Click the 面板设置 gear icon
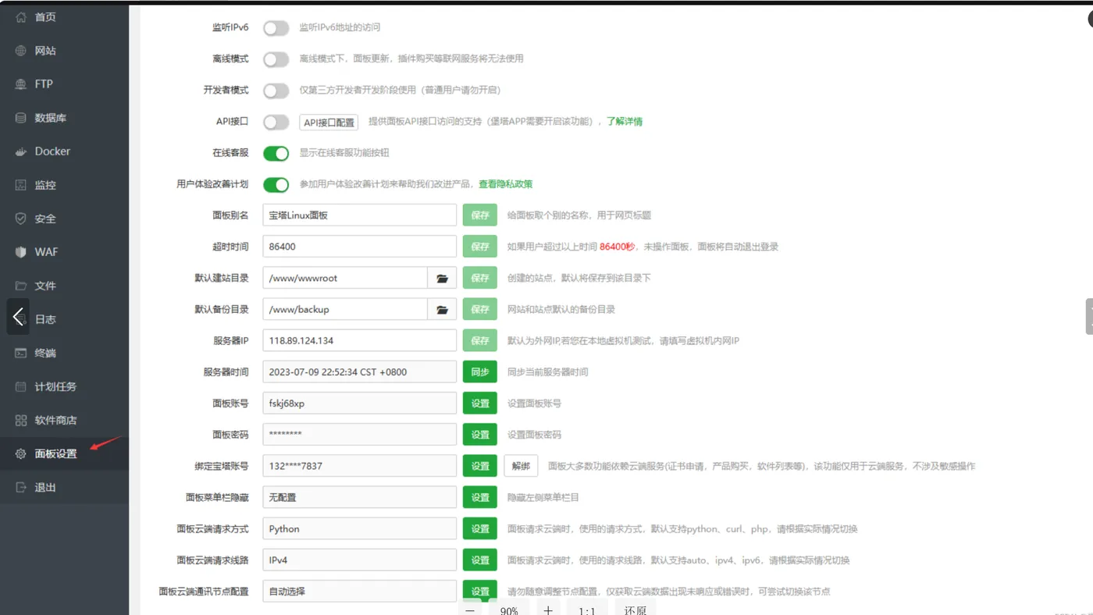The width and height of the screenshot is (1093, 615). click(21, 453)
